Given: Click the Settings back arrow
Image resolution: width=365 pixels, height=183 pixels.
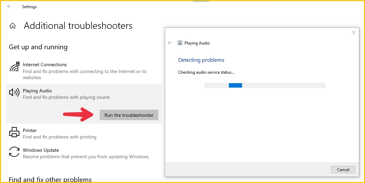Looking at the screenshot, I should 9,6.
